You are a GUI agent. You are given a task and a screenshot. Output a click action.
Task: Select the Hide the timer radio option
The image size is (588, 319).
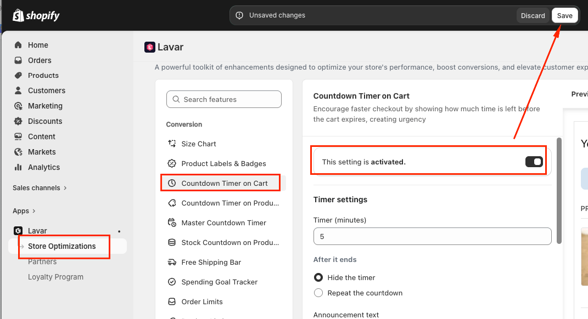coord(318,277)
